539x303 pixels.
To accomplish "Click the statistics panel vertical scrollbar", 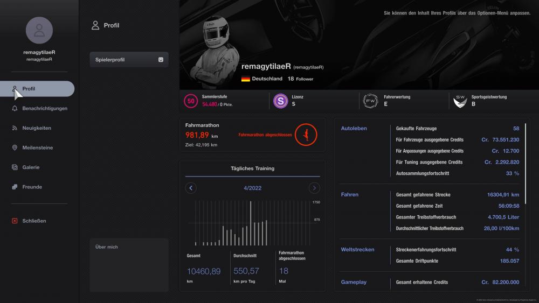I will (x=526, y=161).
